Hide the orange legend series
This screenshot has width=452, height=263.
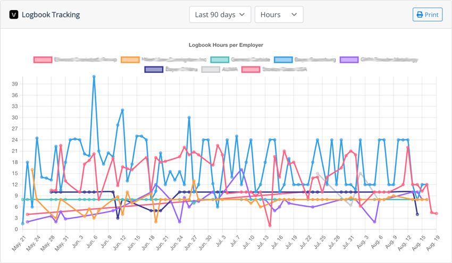pos(130,60)
